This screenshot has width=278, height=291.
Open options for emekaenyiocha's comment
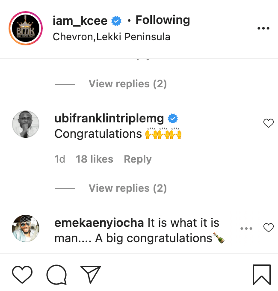point(246,228)
